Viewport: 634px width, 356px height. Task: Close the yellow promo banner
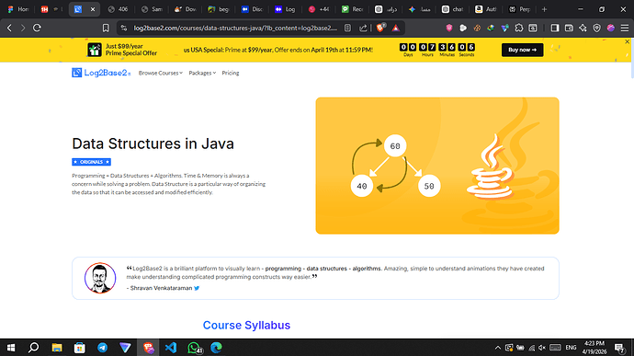tap(628, 41)
